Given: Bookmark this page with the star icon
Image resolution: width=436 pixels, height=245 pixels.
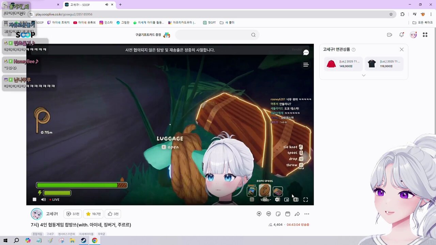Looking at the screenshot, I should [x=391, y=14].
